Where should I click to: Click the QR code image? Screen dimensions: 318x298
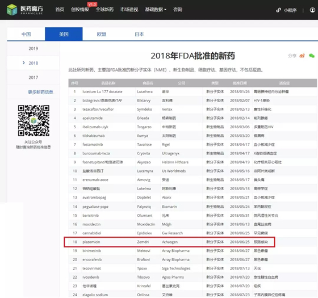(x=34, y=120)
